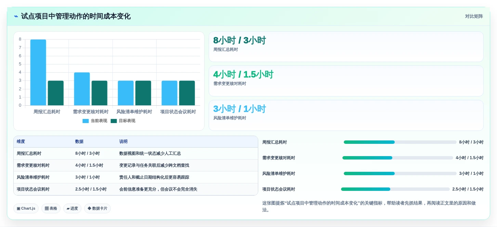Viewport: 497px width, 227px height.
Task: Click the title 试点项目中管理动作的时间成本变化
Action: coord(76,16)
